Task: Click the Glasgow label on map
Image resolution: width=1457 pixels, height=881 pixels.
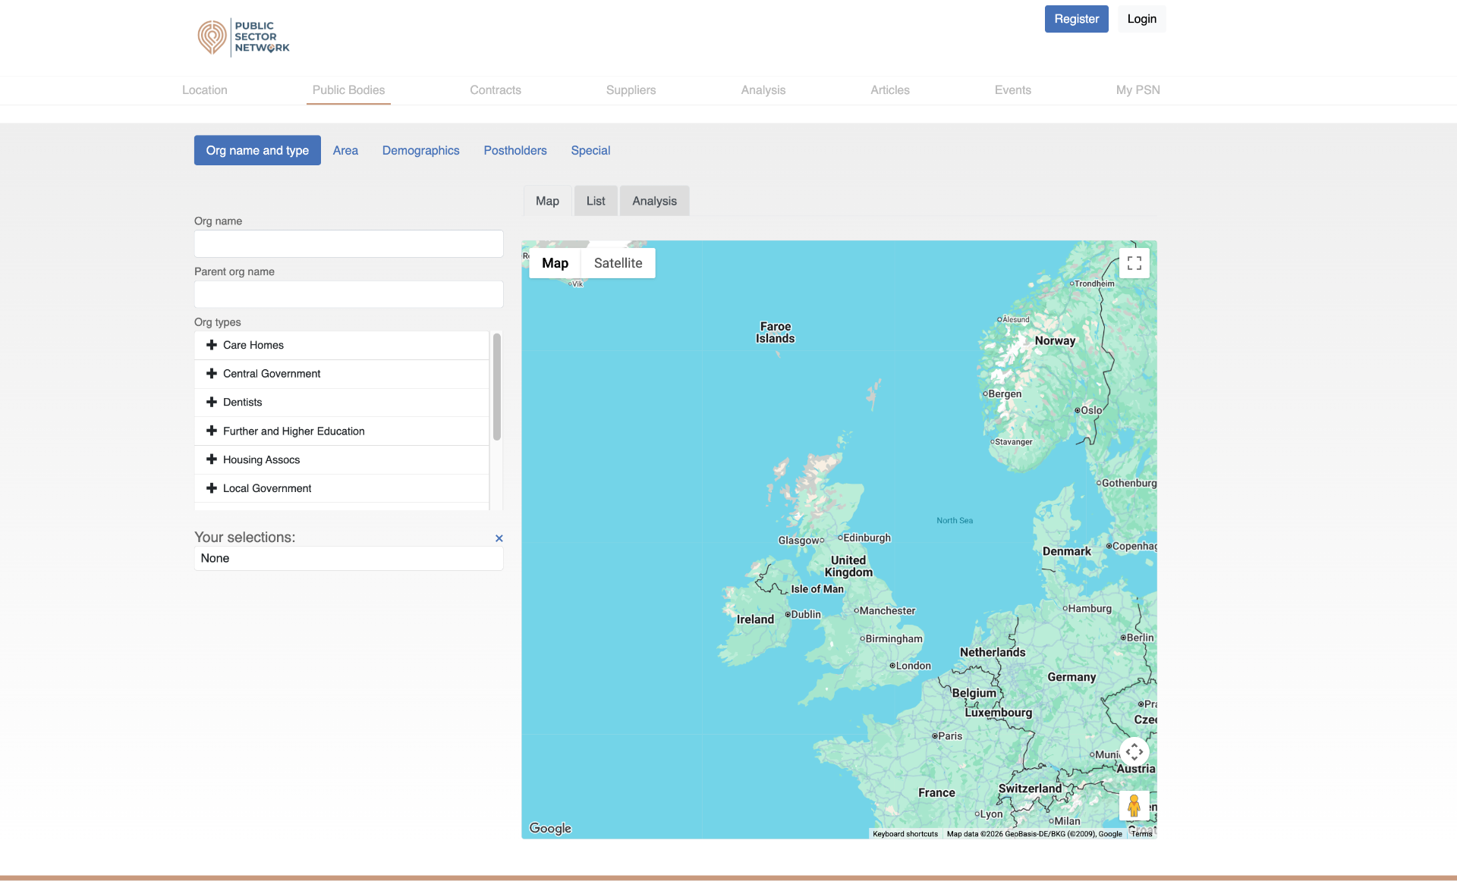Action: point(798,541)
